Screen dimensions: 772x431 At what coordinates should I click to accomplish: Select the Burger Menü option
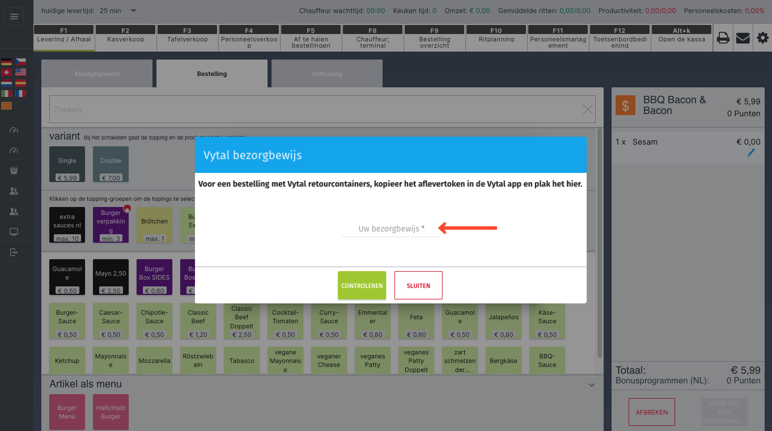click(x=67, y=412)
